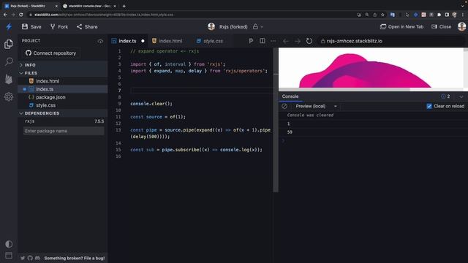This screenshot has width=468, height=263.
Task: Click the clear console icon
Action: (x=284, y=106)
